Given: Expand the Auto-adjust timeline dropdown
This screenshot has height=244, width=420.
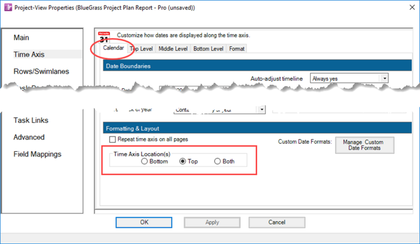Looking at the screenshot, I should point(385,79).
